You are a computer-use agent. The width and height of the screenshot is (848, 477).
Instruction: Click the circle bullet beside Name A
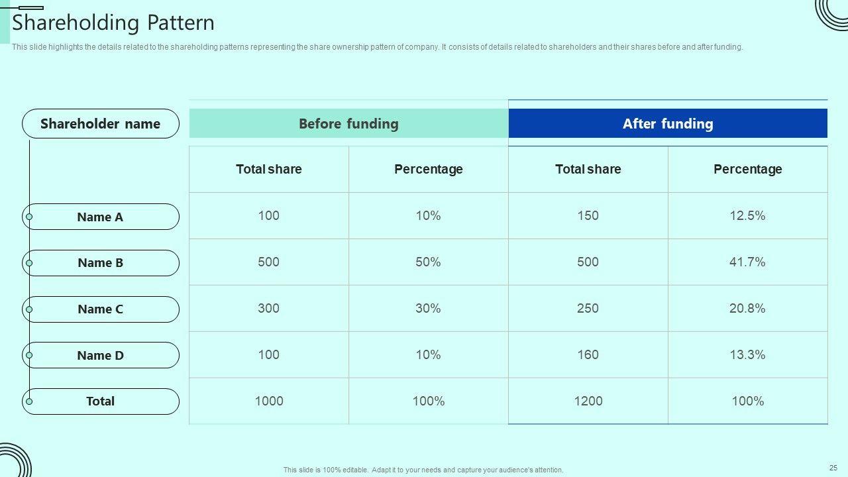[x=29, y=217]
